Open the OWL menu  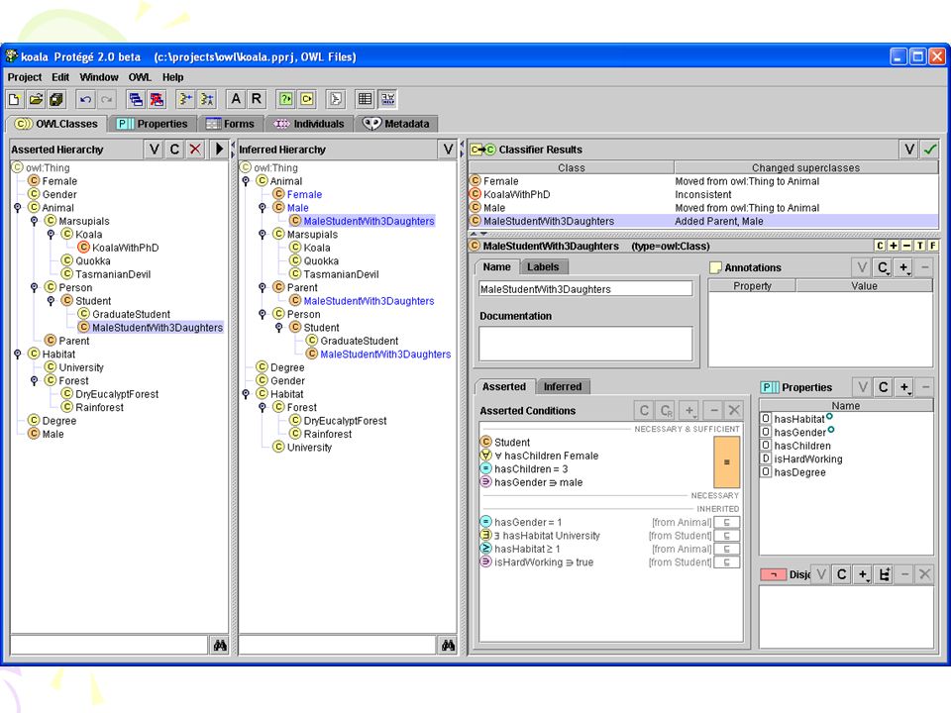[140, 77]
